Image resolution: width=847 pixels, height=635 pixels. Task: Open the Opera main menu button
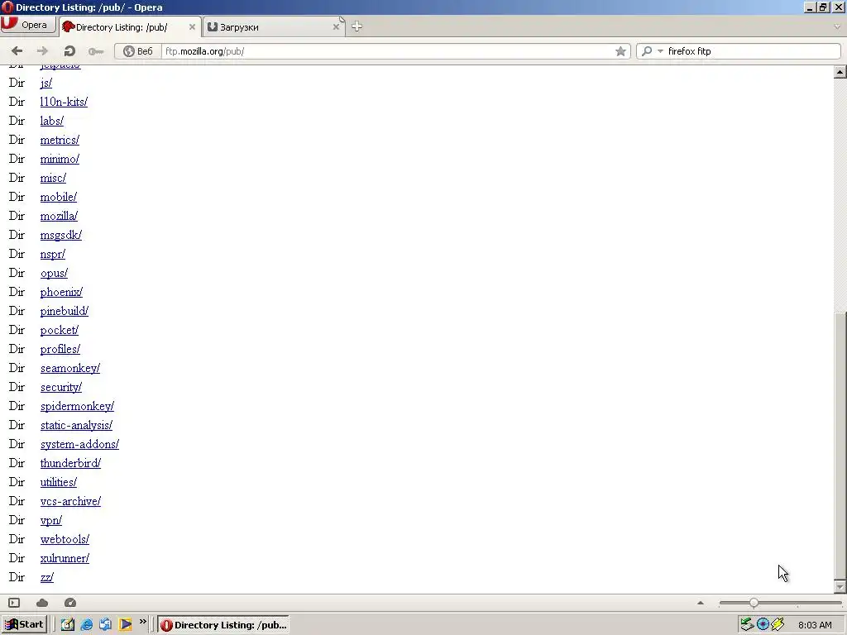tap(28, 25)
